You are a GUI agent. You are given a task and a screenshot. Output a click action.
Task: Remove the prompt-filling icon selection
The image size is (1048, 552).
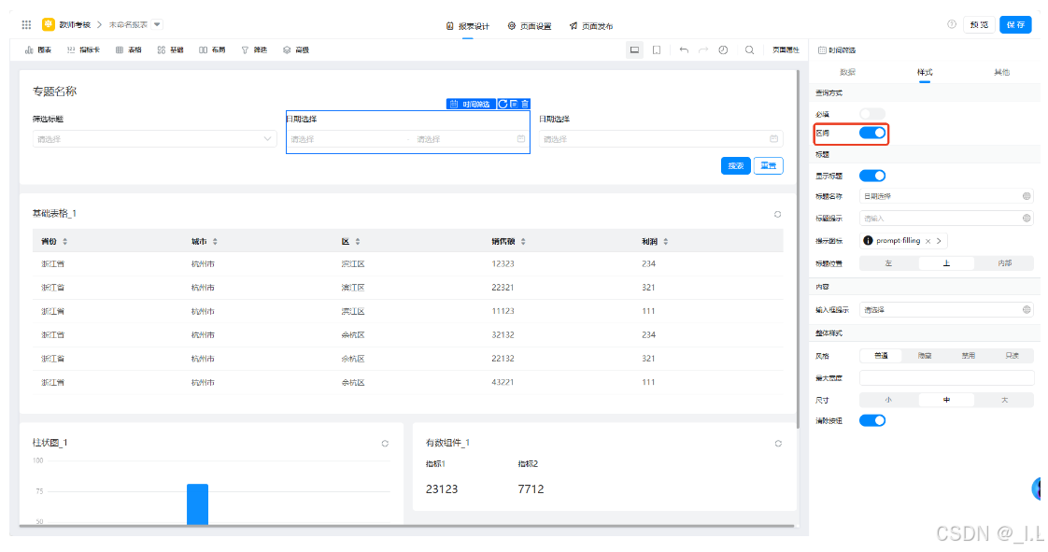pos(928,241)
